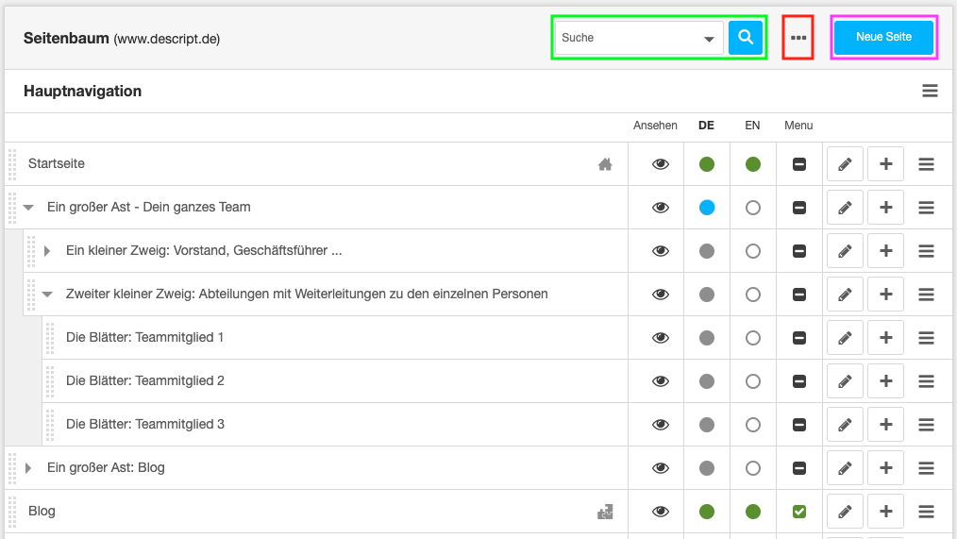Image resolution: width=957 pixels, height=539 pixels.
Task: Add a page under Teammitglied 1
Action: click(885, 338)
